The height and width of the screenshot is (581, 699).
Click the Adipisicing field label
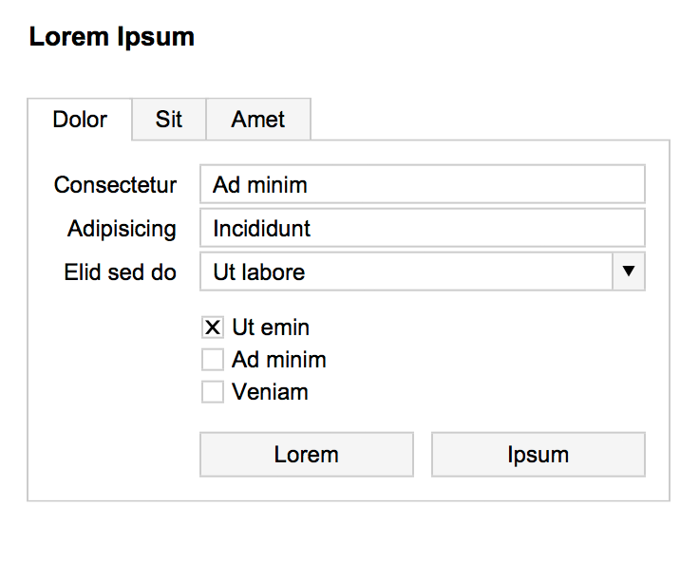point(122,229)
